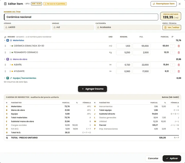This screenshot has height=163, width=185.
Task: Click the Bolivia (NB-SABS) label
Action: 170,97
